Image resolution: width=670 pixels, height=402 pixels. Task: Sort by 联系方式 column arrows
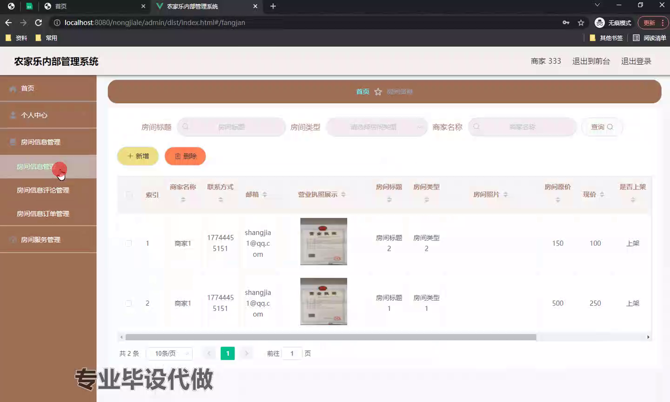click(x=221, y=200)
